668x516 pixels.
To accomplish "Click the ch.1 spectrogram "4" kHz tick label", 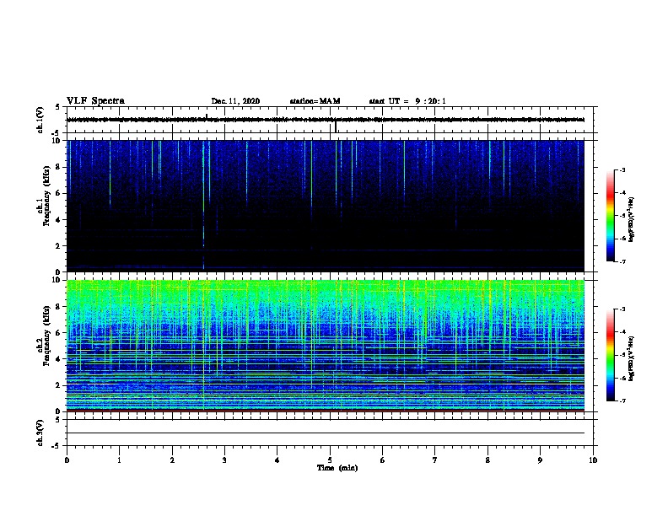I will (58, 220).
